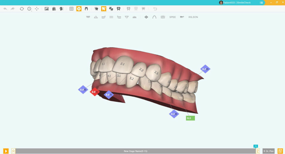
Task: Select the arch-up triangle view icon
Action: tap(96, 17)
